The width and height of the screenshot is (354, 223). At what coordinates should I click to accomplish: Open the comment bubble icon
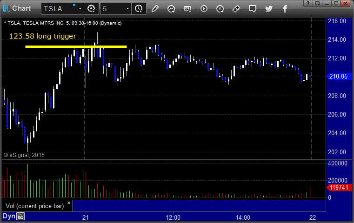coord(253,9)
